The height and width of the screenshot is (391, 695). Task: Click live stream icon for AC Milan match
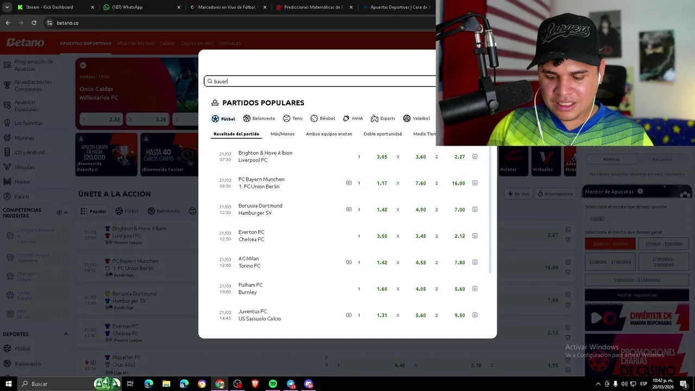[349, 262]
